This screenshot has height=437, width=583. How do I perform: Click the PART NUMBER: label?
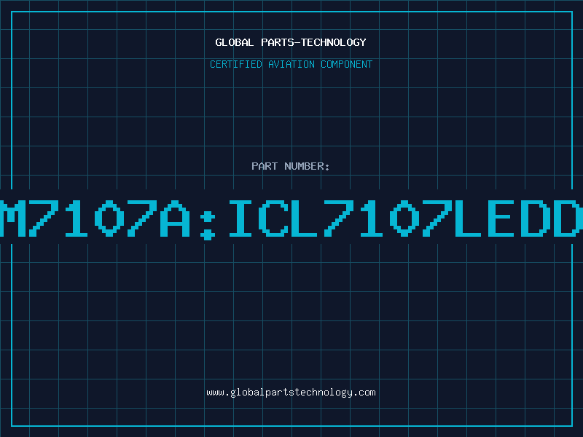(290, 166)
